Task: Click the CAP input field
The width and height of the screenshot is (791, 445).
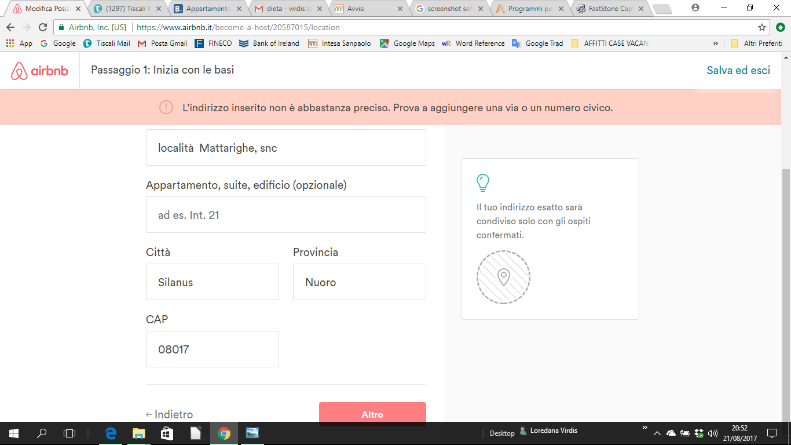Action: (212, 349)
